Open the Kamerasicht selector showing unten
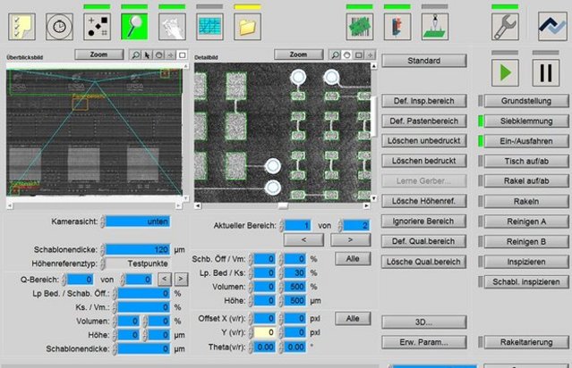This screenshot has height=368, width=572. tap(136, 221)
